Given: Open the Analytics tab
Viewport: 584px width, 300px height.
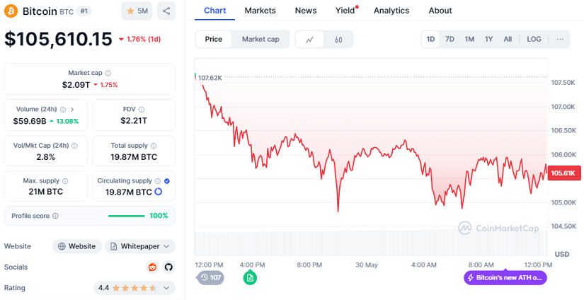Looking at the screenshot, I should tap(391, 11).
